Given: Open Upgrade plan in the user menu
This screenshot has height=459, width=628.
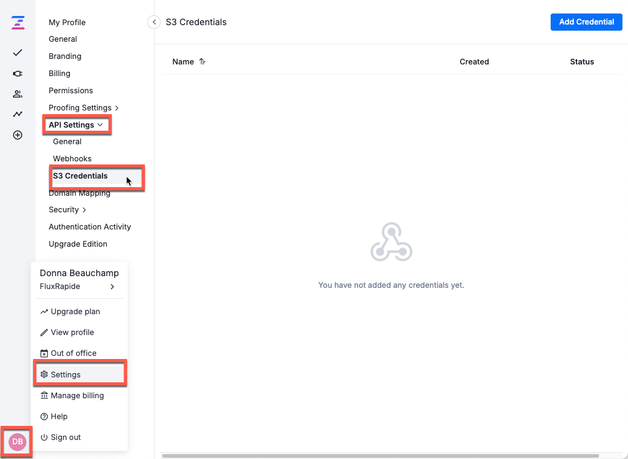Looking at the screenshot, I should (x=75, y=312).
